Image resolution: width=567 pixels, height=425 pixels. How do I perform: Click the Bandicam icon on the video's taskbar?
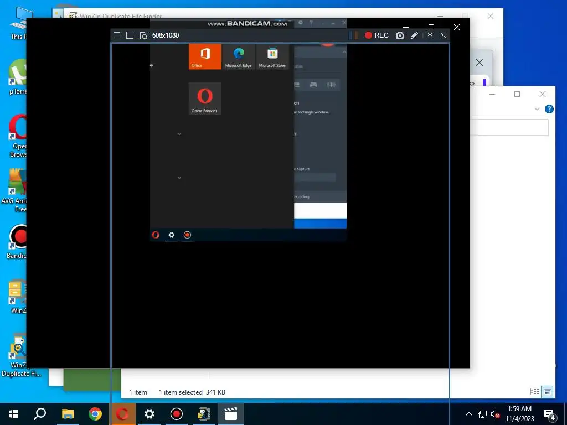point(187,235)
